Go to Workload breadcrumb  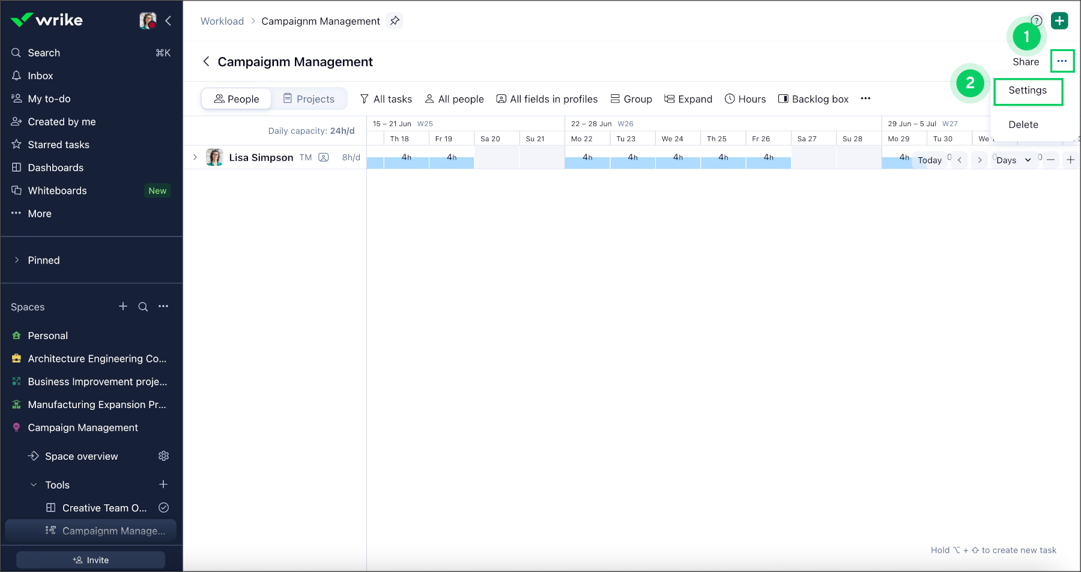click(222, 21)
